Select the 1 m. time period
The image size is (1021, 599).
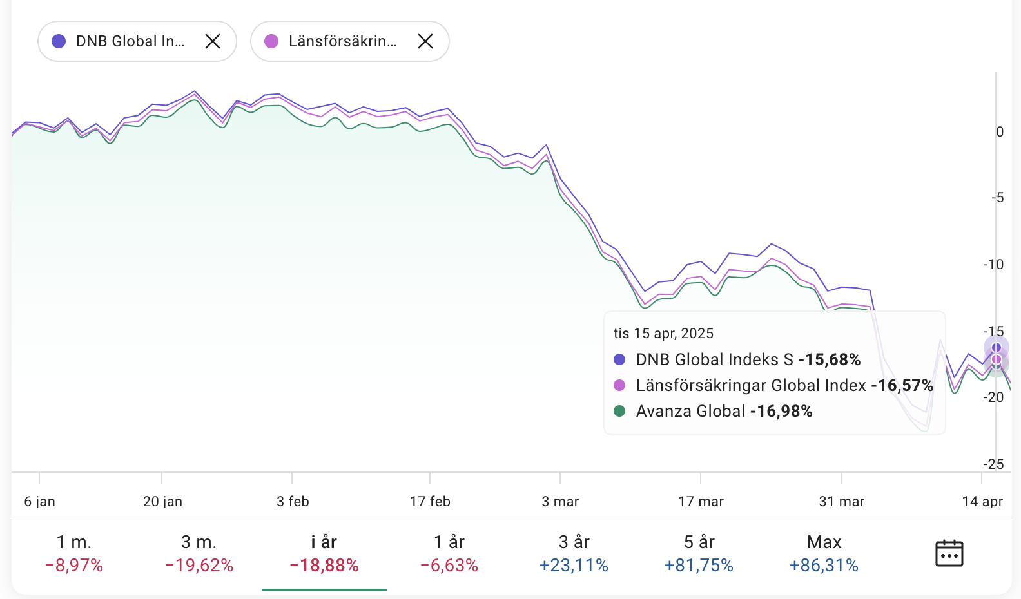point(74,553)
